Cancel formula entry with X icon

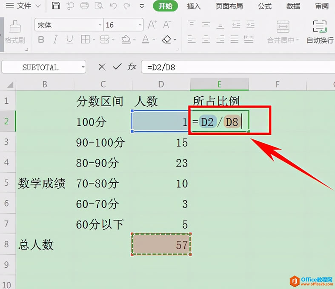[102, 67]
